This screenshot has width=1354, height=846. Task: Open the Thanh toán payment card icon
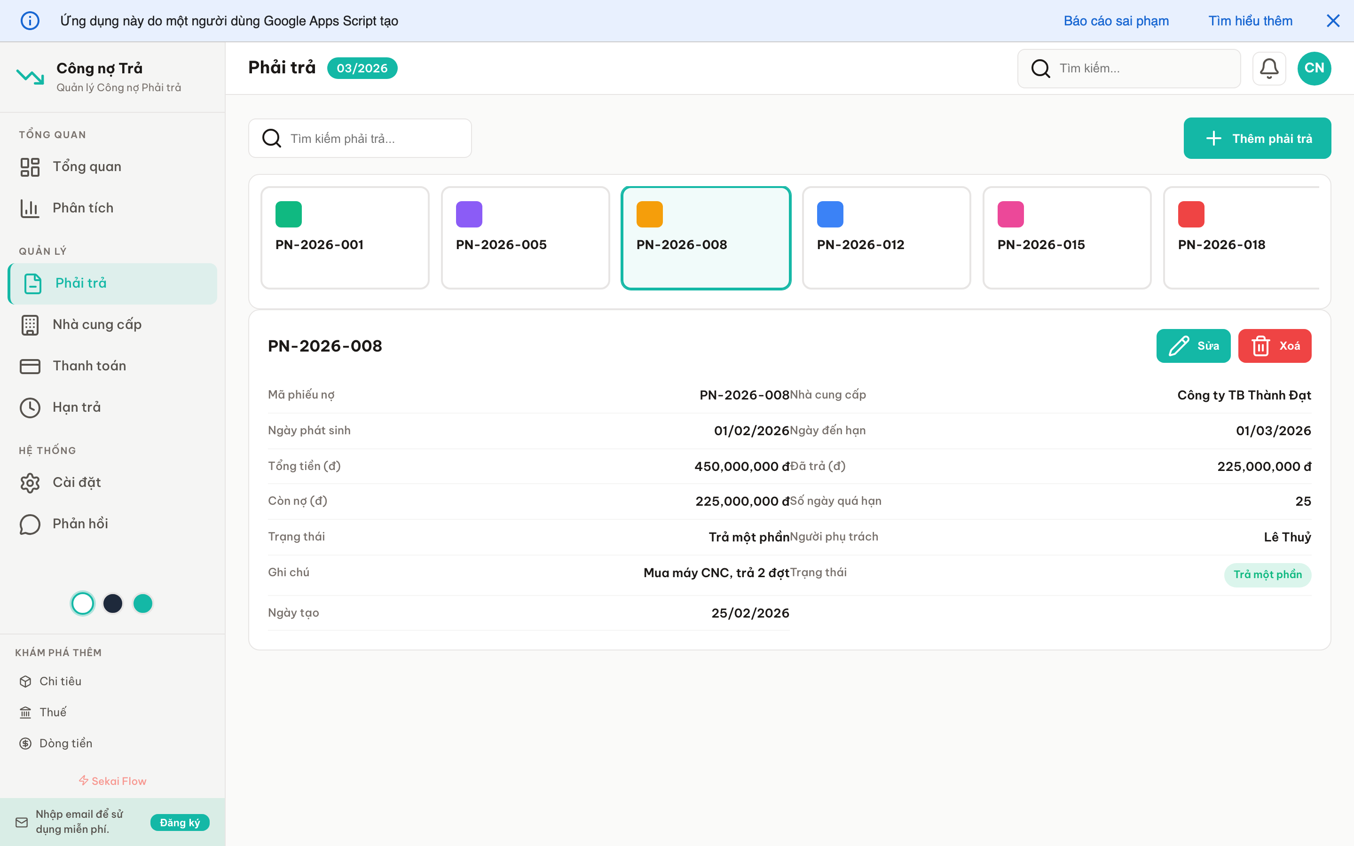30,366
